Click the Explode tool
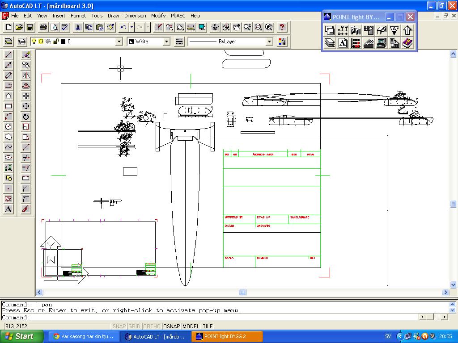458x343 pixels. click(26, 209)
